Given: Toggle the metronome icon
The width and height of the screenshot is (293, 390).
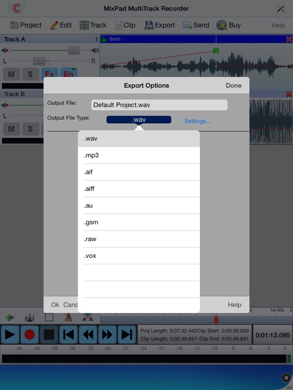Looking at the screenshot, I should 68,317.
